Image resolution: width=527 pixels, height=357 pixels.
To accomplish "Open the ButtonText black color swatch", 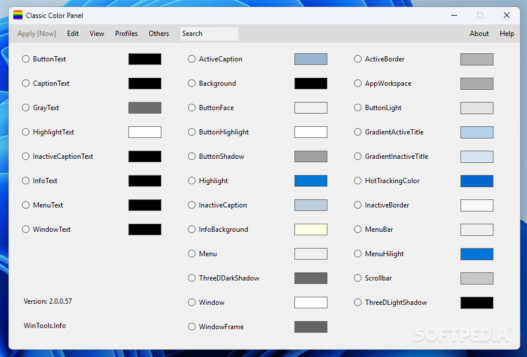I will 145,59.
